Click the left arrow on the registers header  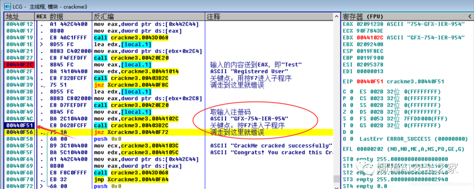[470, 16]
